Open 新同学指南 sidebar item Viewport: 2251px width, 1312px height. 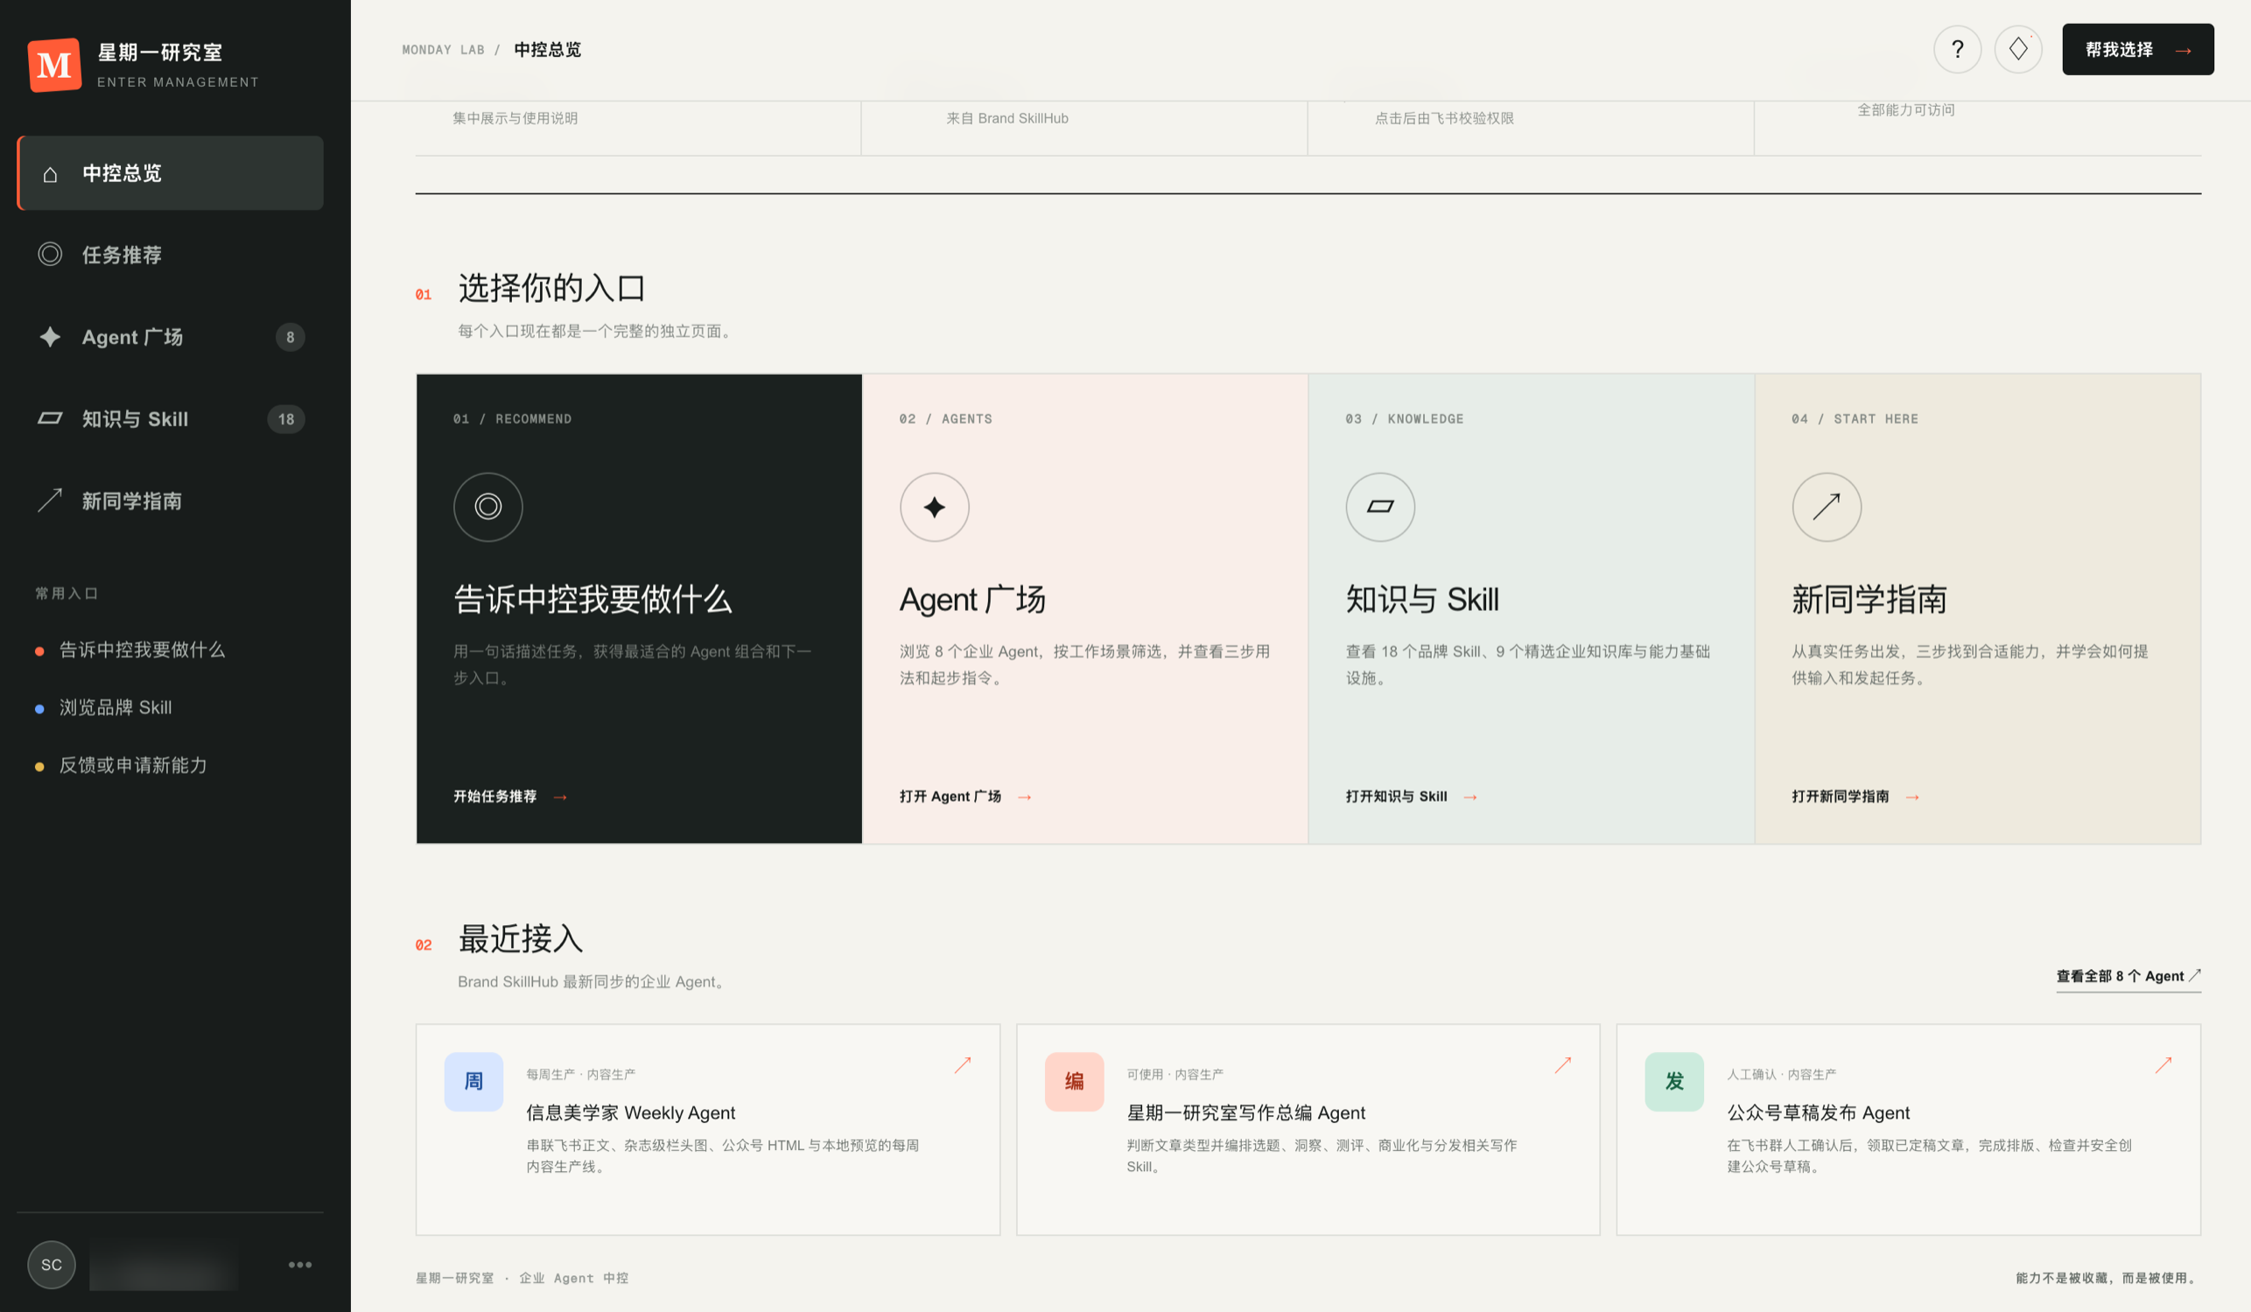pos(171,501)
